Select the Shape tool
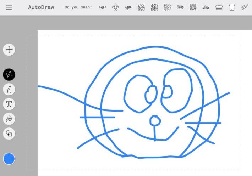 (x=9, y=134)
